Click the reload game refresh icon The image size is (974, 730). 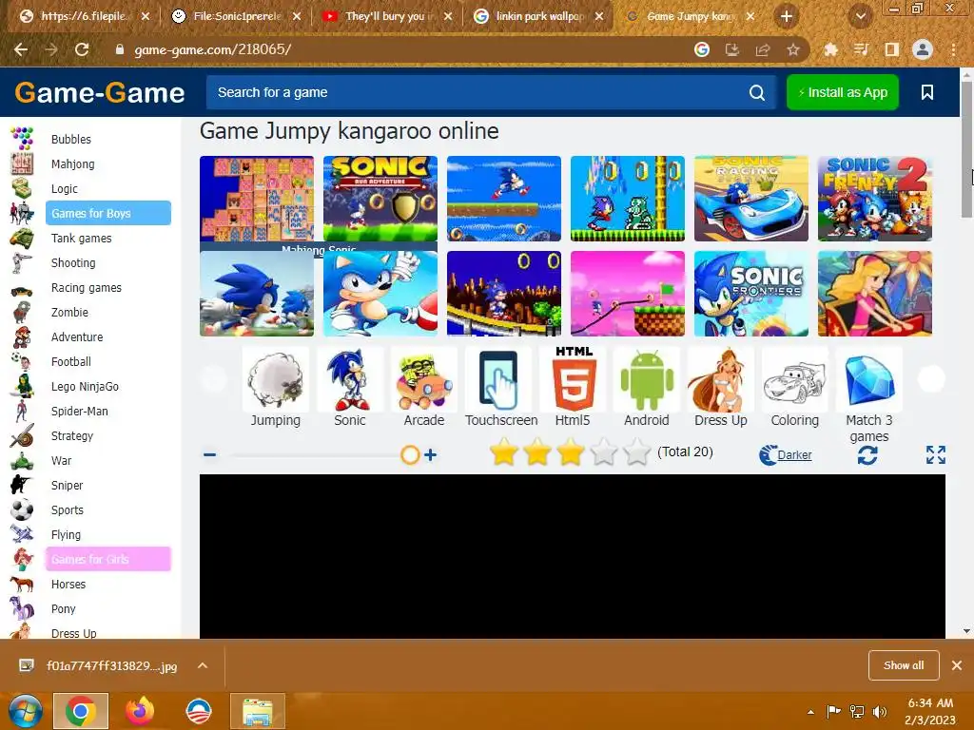[867, 455]
